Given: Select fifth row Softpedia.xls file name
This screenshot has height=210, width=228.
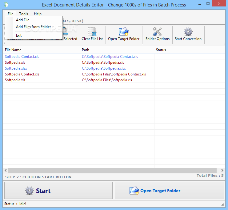Looking at the screenshot, I should tap(15, 80).
